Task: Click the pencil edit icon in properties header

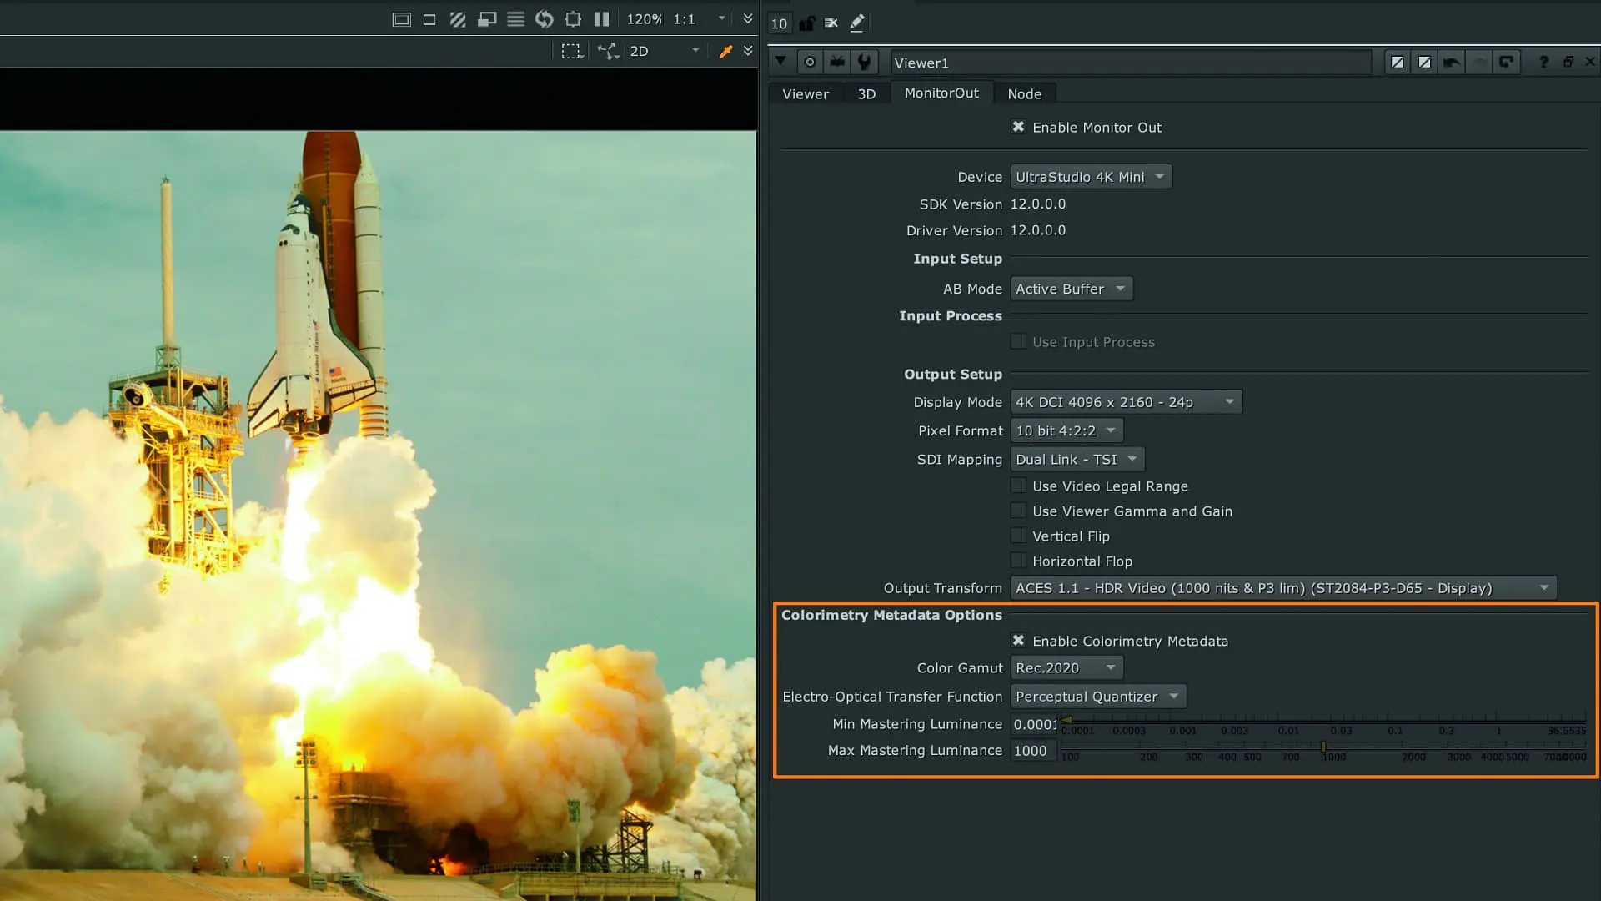Action: [x=856, y=23]
